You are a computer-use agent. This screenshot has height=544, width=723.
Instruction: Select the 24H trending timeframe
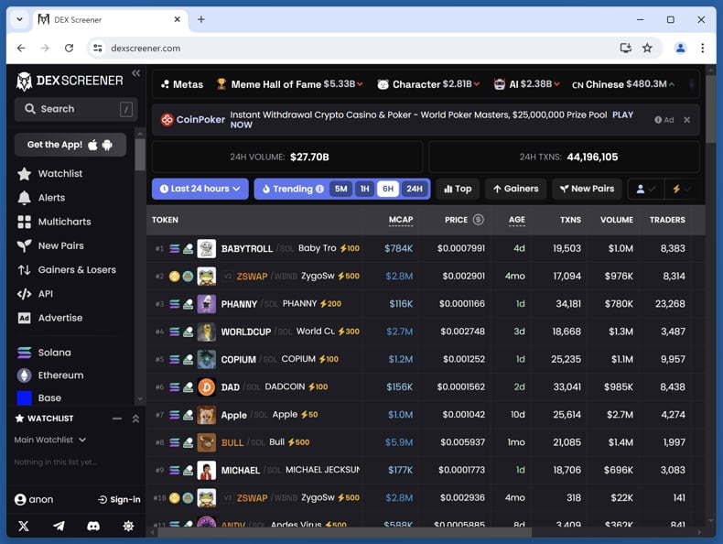414,189
